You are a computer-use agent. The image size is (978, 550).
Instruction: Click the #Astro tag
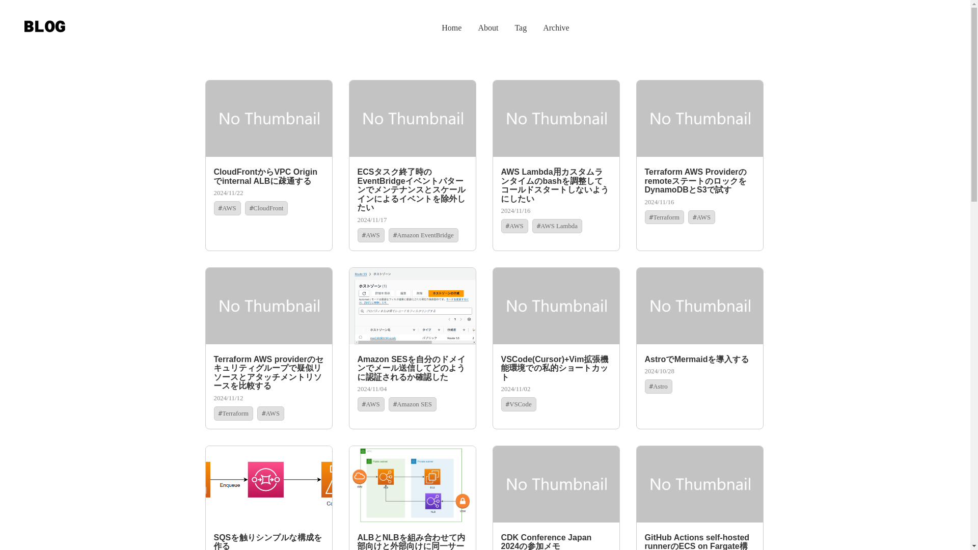tap(658, 387)
